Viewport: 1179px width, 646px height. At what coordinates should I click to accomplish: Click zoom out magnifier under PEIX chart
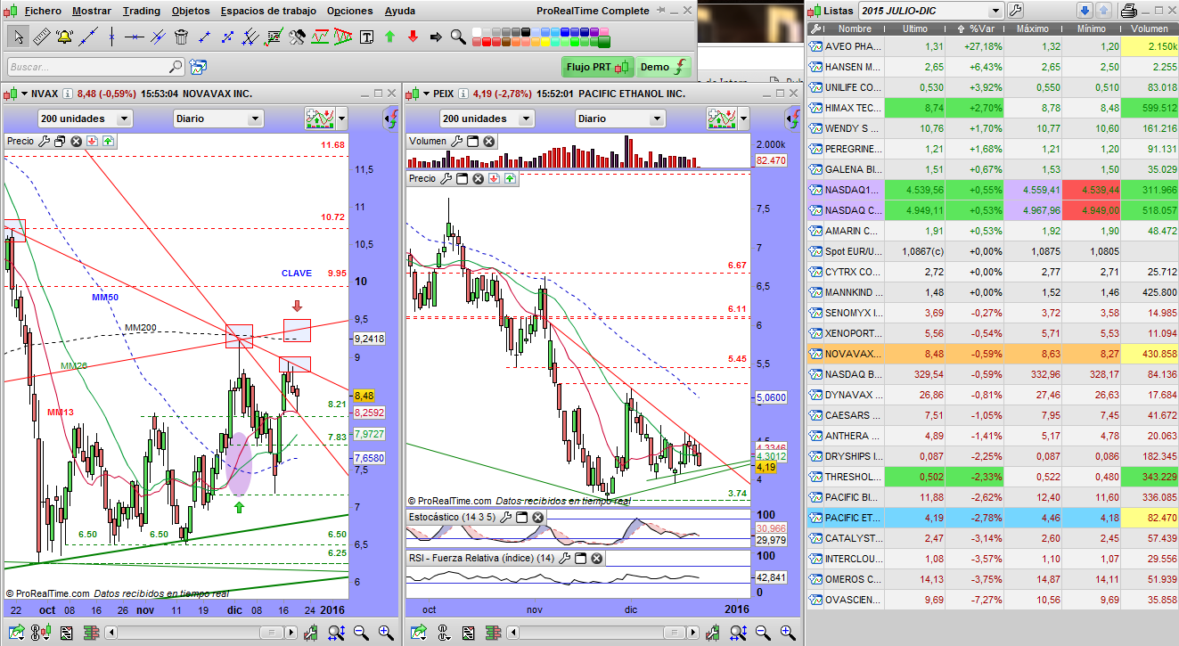(766, 633)
